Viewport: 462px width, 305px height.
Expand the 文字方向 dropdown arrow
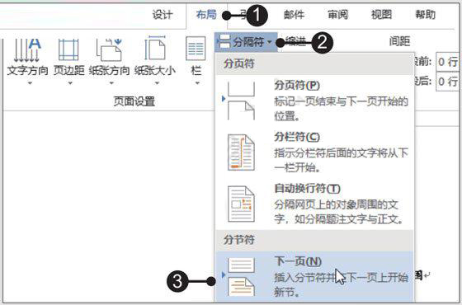[30, 83]
